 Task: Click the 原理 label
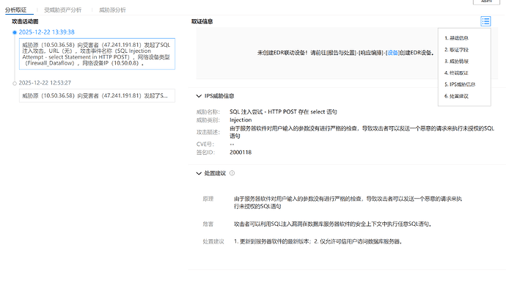(x=208, y=199)
